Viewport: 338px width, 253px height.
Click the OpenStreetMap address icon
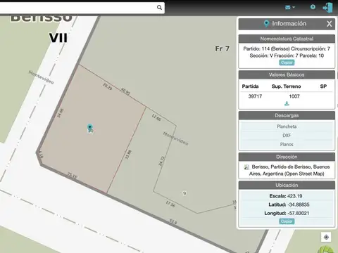[246, 167]
